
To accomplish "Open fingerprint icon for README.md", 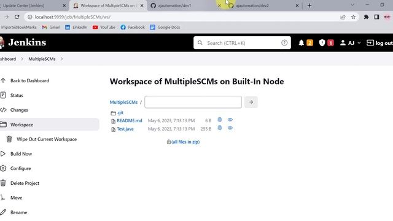I will (x=220, y=120).
